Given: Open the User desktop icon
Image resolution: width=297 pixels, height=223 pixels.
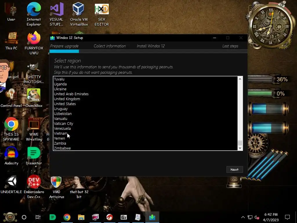Looking at the screenshot, I should 11,12.
